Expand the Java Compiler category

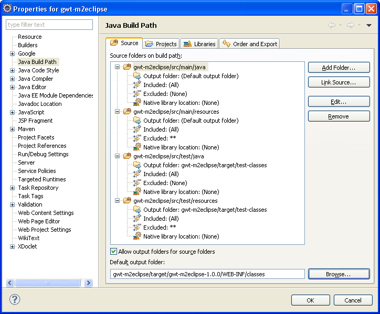[13, 79]
